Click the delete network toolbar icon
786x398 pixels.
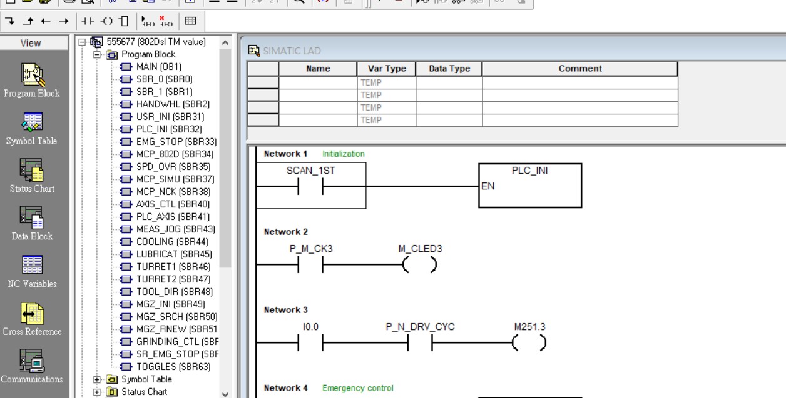[166, 21]
